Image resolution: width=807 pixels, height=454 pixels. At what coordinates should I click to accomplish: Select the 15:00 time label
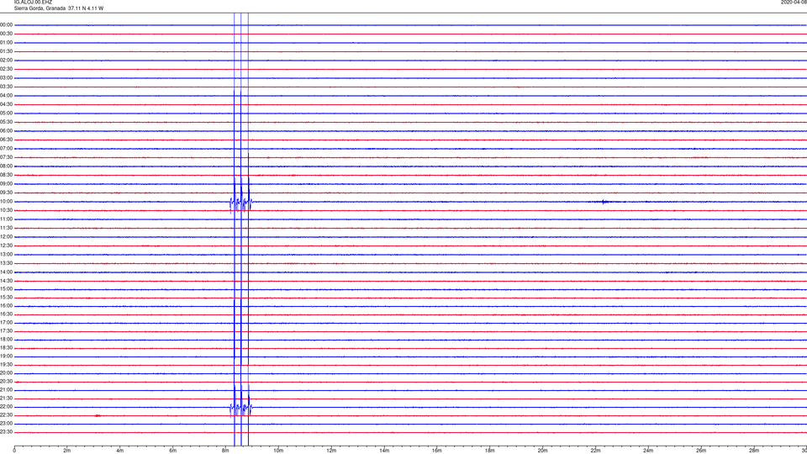(6, 288)
